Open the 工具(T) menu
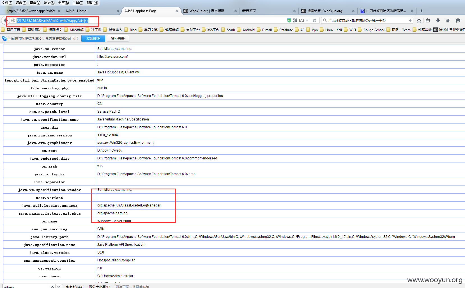The width and height of the screenshot is (465, 288). (x=78, y=3)
